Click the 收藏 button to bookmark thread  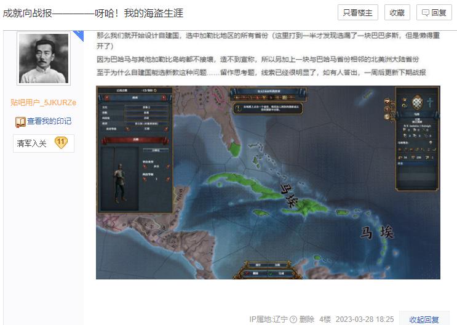397,12
